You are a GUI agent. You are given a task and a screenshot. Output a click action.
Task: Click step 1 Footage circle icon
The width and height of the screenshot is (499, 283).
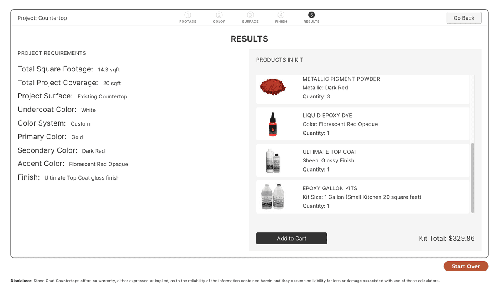tap(188, 15)
